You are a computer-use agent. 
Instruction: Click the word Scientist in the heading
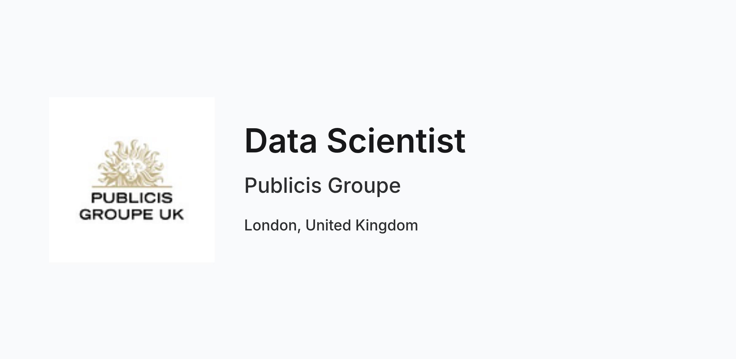(x=396, y=141)
